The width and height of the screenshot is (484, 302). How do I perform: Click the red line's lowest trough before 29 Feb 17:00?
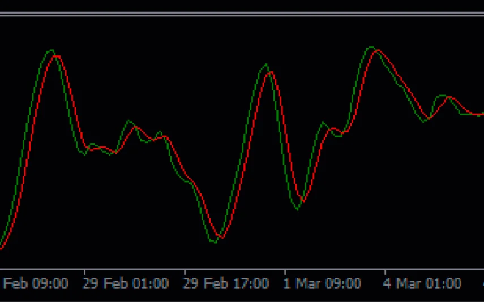pyautogui.click(x=221, y=238)
